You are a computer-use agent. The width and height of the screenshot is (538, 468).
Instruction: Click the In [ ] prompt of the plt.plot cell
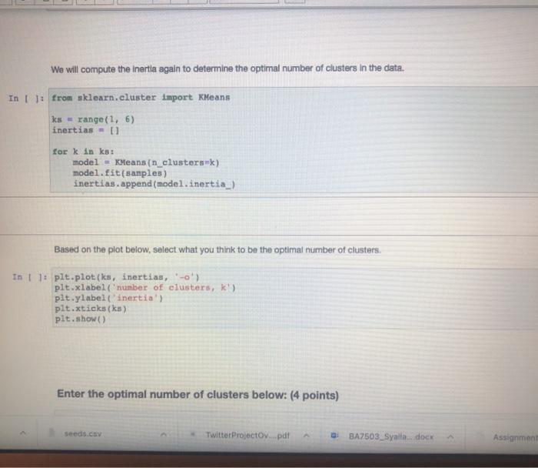[29, 277]
